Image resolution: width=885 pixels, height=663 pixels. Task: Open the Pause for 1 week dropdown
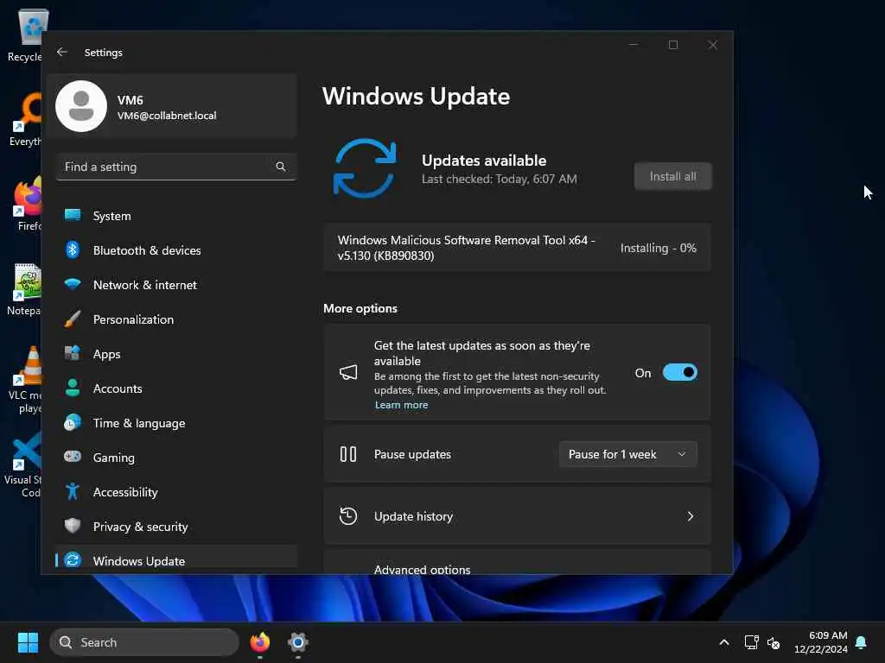[x=627, y=454]
